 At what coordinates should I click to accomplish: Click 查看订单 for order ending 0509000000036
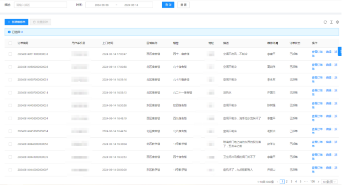coord(317,65)
